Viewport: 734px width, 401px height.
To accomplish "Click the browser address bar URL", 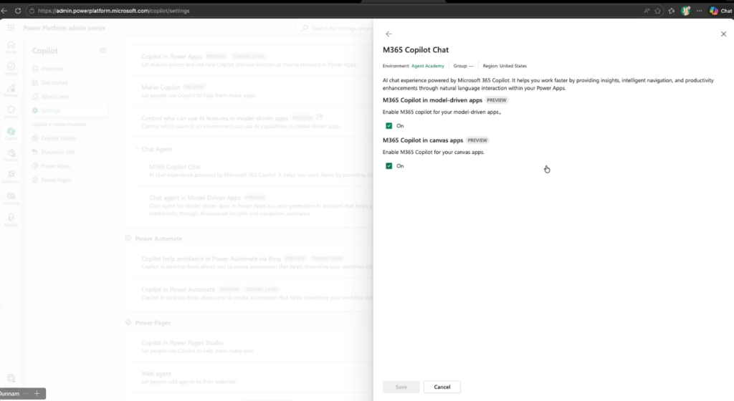I will [x=114, y=11].
